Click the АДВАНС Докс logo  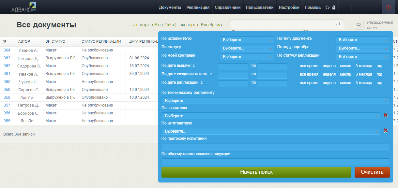(23, 7)
